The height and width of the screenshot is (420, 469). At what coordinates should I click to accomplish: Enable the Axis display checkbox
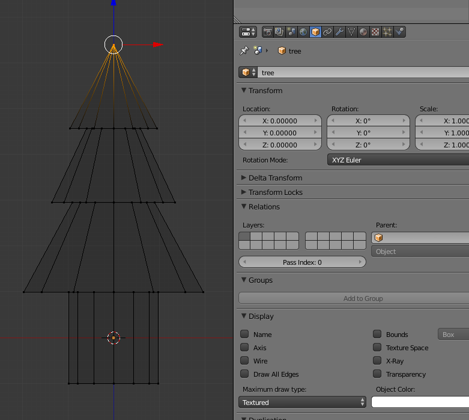tap(244, 347)
